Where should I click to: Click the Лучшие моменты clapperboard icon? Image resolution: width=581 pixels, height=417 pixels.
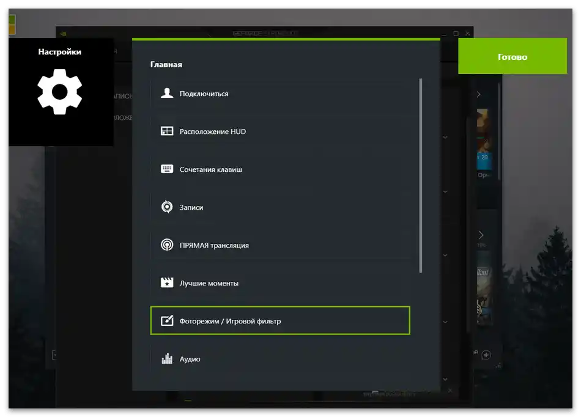click(x=167, y=282)
